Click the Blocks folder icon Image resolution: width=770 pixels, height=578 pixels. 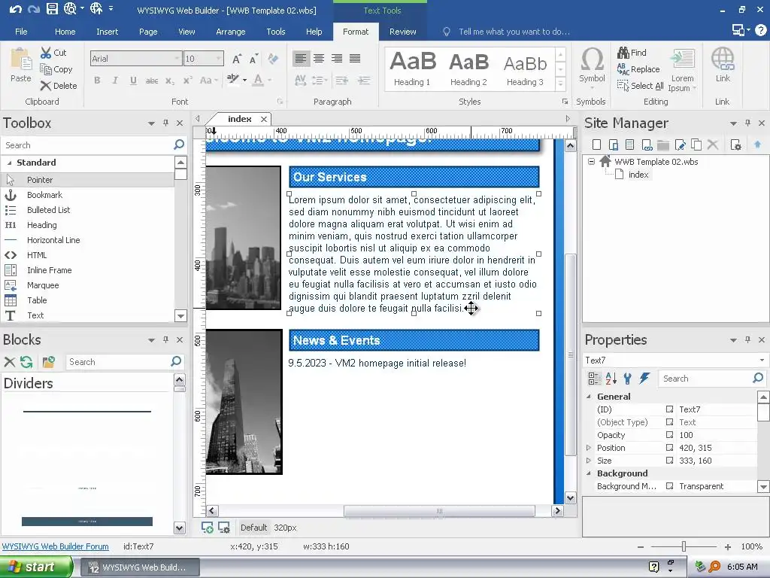click(x=48, y=362)
